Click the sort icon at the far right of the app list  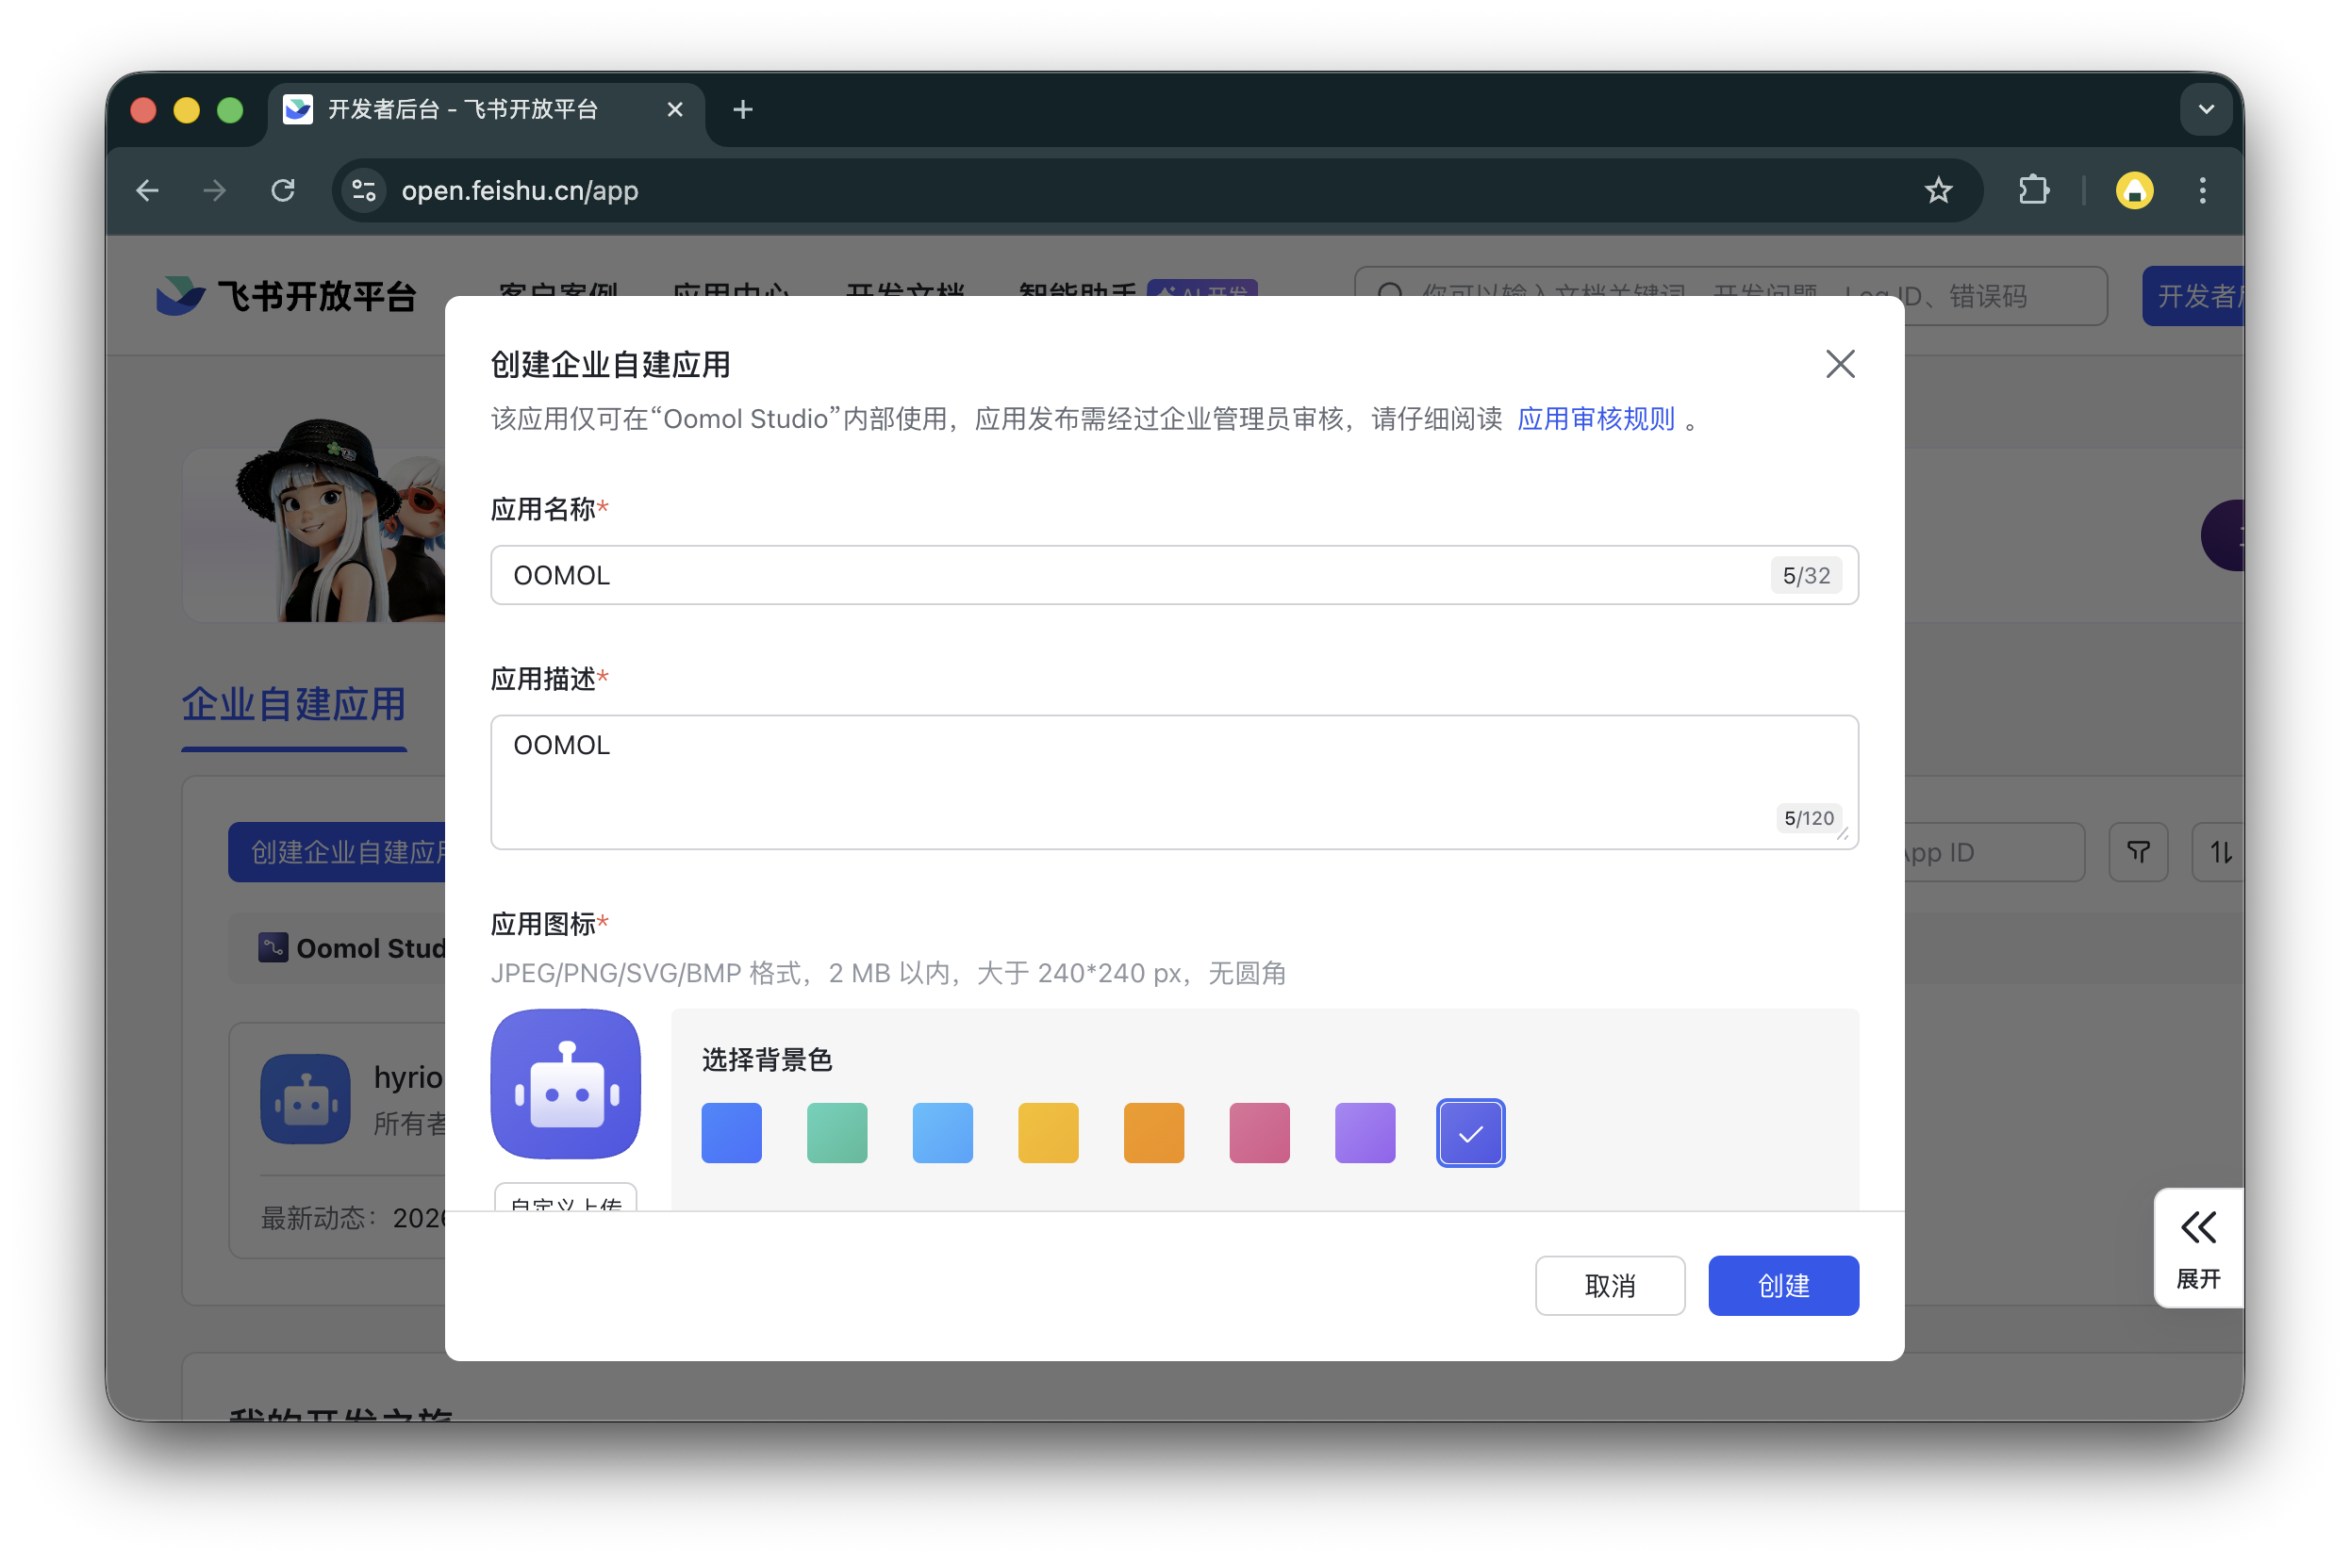(2219, 852)
